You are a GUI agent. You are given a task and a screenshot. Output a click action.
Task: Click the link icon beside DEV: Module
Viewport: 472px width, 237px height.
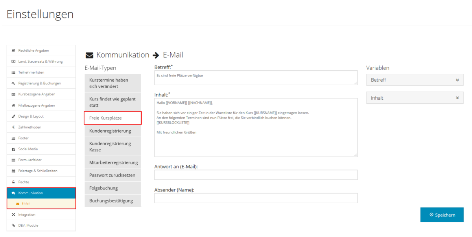click(13, 226)
